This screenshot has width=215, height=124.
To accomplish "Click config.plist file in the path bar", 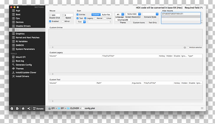I will pyautogui.click(x=88, y=108).
